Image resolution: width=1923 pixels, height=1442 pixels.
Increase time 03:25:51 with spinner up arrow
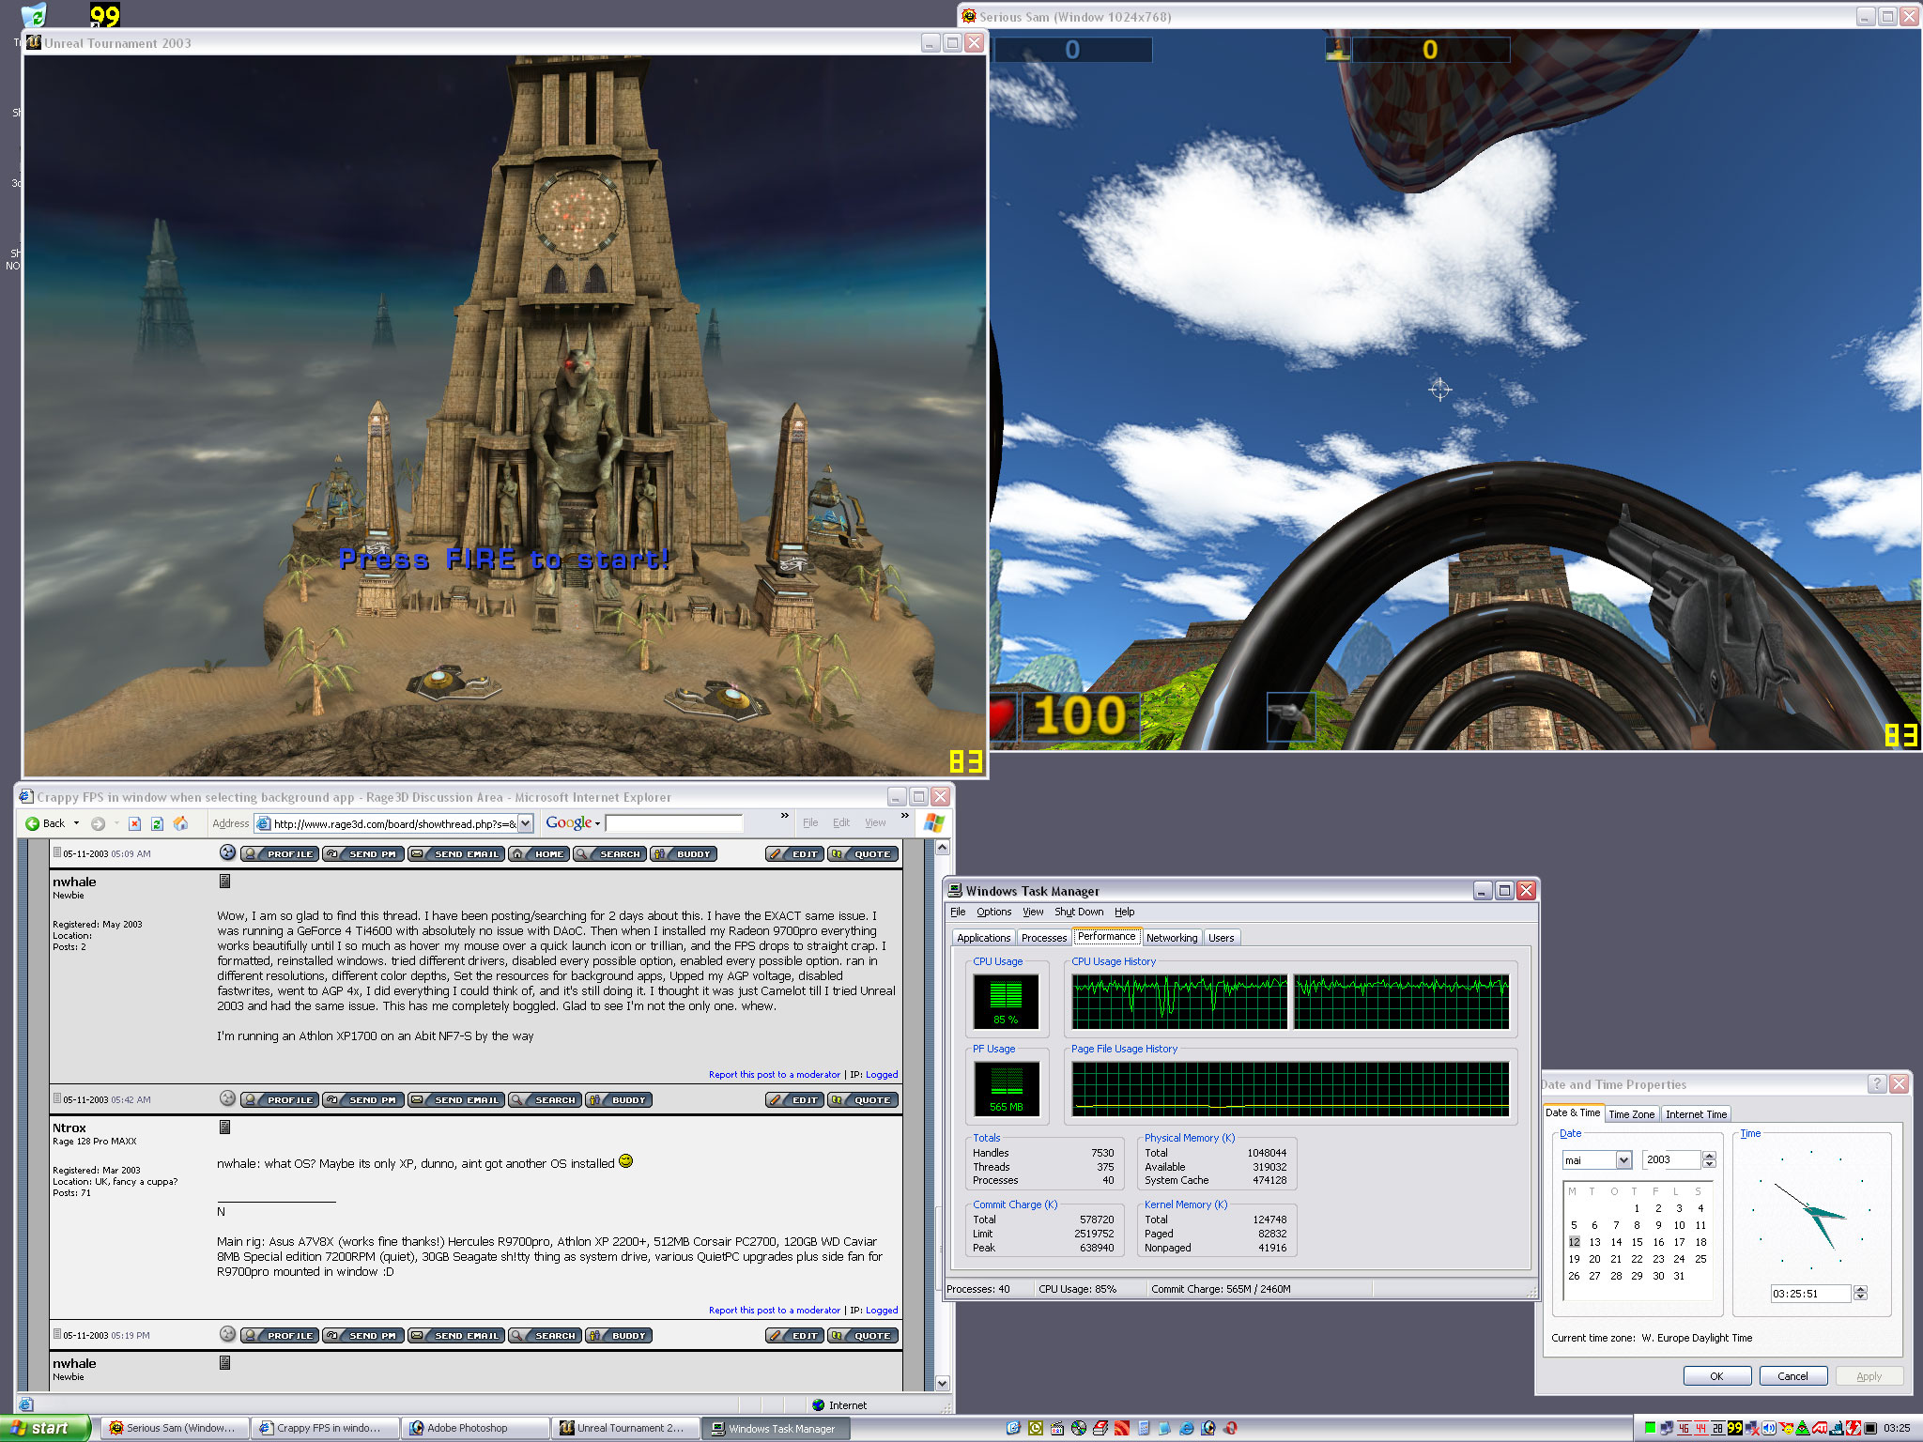click(1860, 1289)
